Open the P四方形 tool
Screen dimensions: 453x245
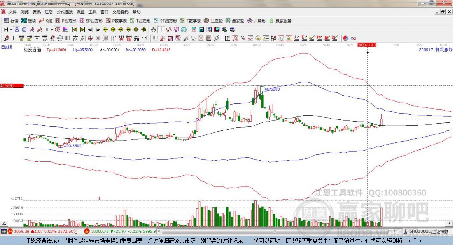click(66, 21)
